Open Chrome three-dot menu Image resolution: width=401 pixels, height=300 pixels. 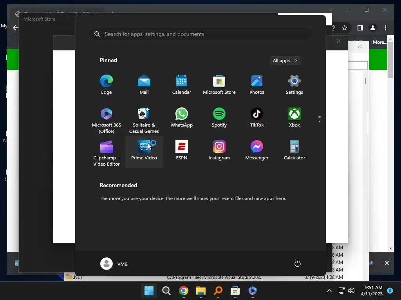coord(385,28)
